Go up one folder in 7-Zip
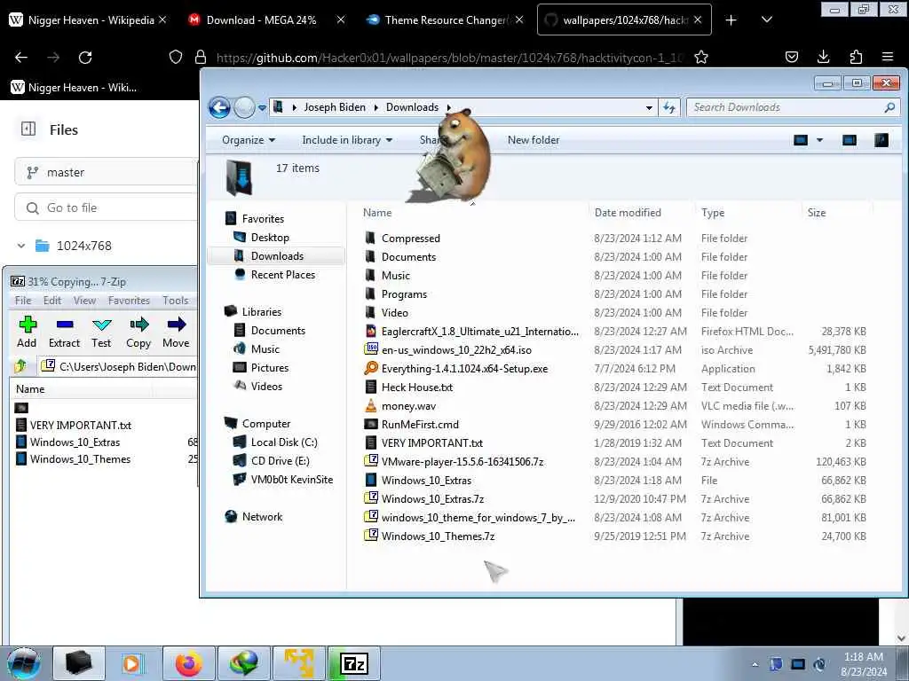The width and height of the screenshot is (909, 681). tap(21, 366)
